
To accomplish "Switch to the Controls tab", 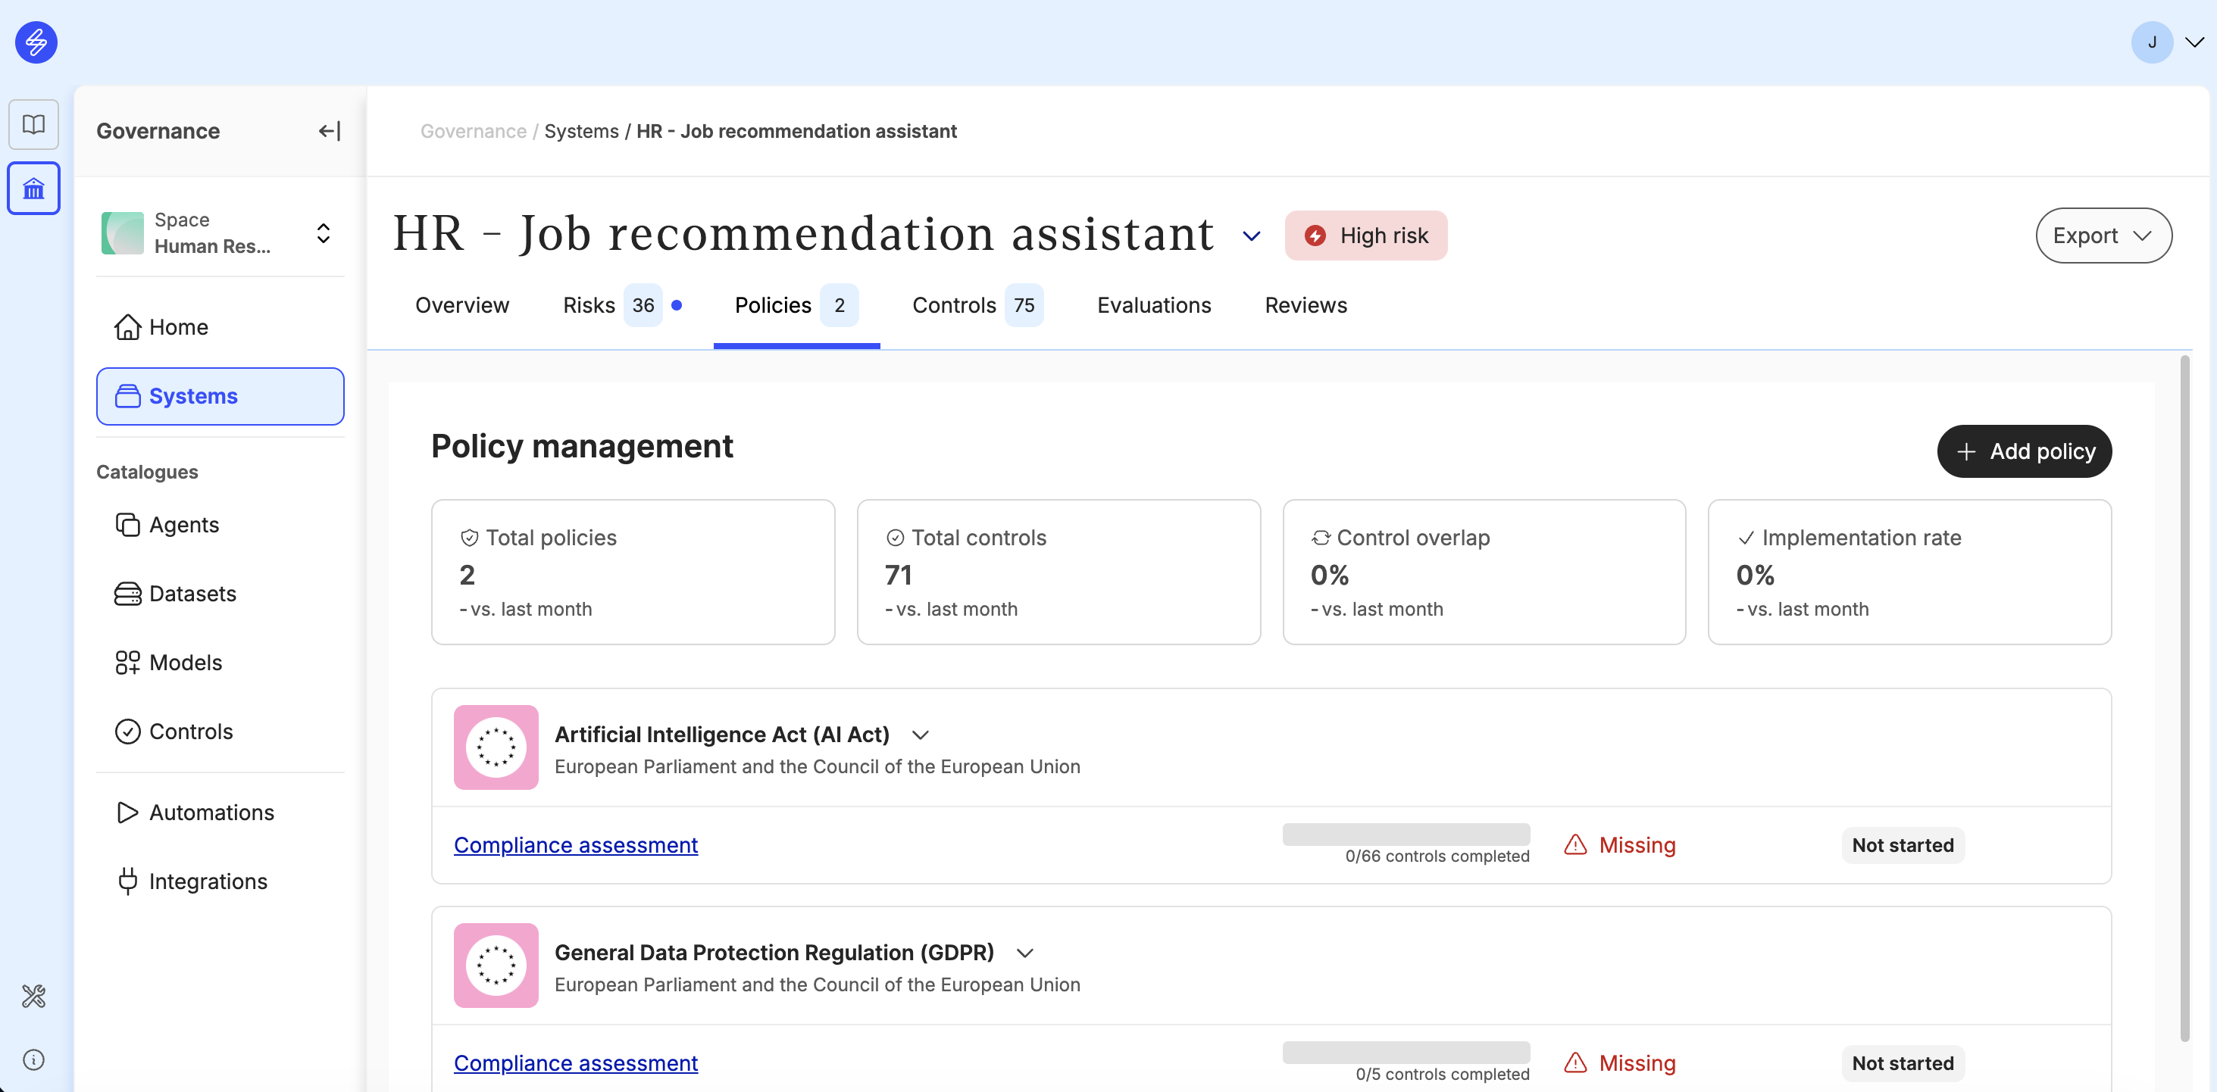I will 977,305.
